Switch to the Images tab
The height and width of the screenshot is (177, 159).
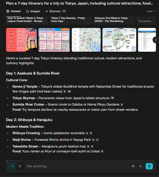[33, 11]
